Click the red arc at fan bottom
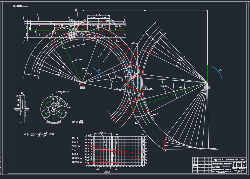 (x=165, y=142)
